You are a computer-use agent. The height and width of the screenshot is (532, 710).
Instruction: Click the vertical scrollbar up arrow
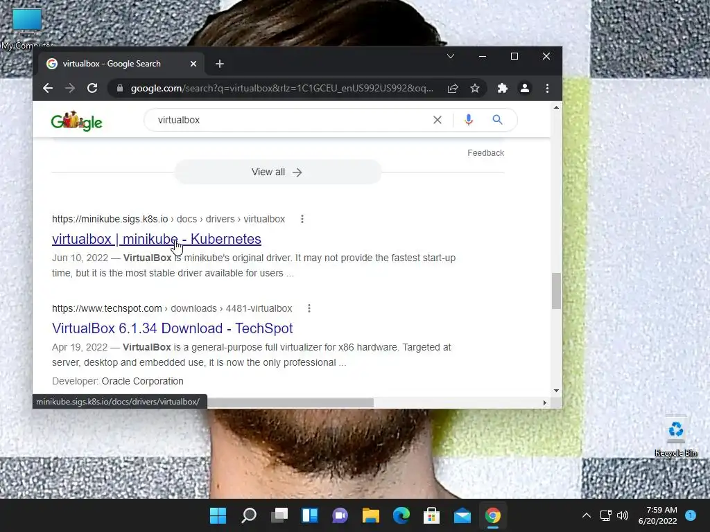pos(557,107)
